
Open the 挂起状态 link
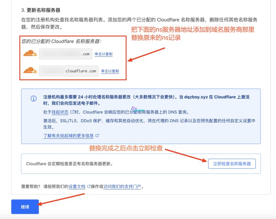(x=60, y=112)
